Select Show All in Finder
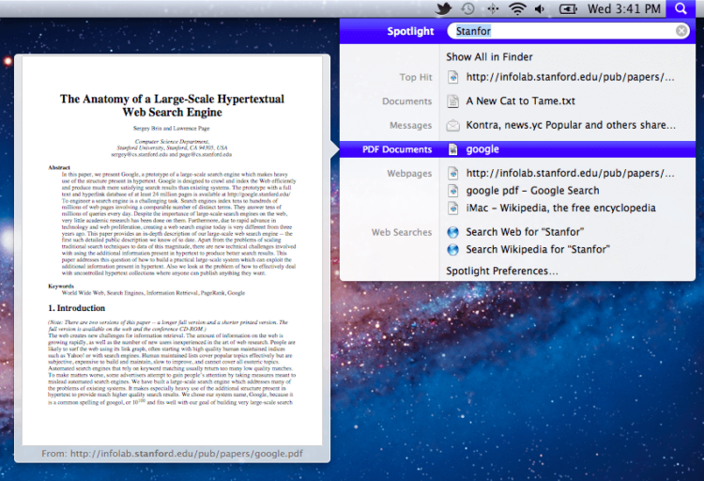Image resolution: width=704 pixels, height=481 pixels. (x=489, y=56)
